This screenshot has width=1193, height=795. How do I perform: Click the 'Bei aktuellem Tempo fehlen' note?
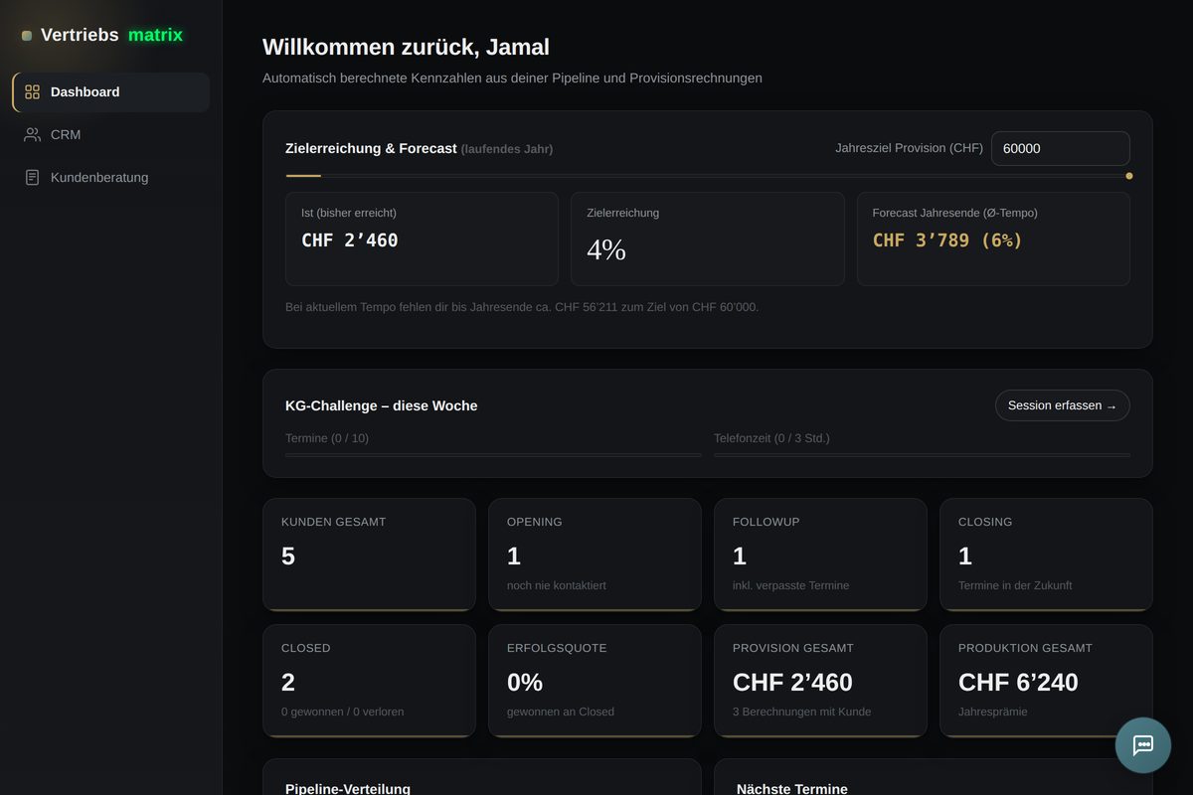(522, 307)
